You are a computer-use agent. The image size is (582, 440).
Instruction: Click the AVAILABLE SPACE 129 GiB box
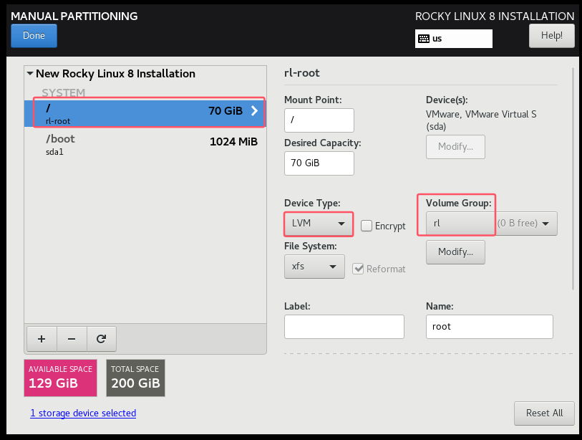[x=61, y=378]
